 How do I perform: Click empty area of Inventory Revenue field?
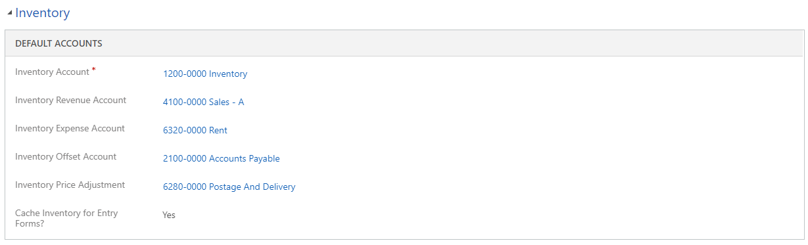point(523,102)
